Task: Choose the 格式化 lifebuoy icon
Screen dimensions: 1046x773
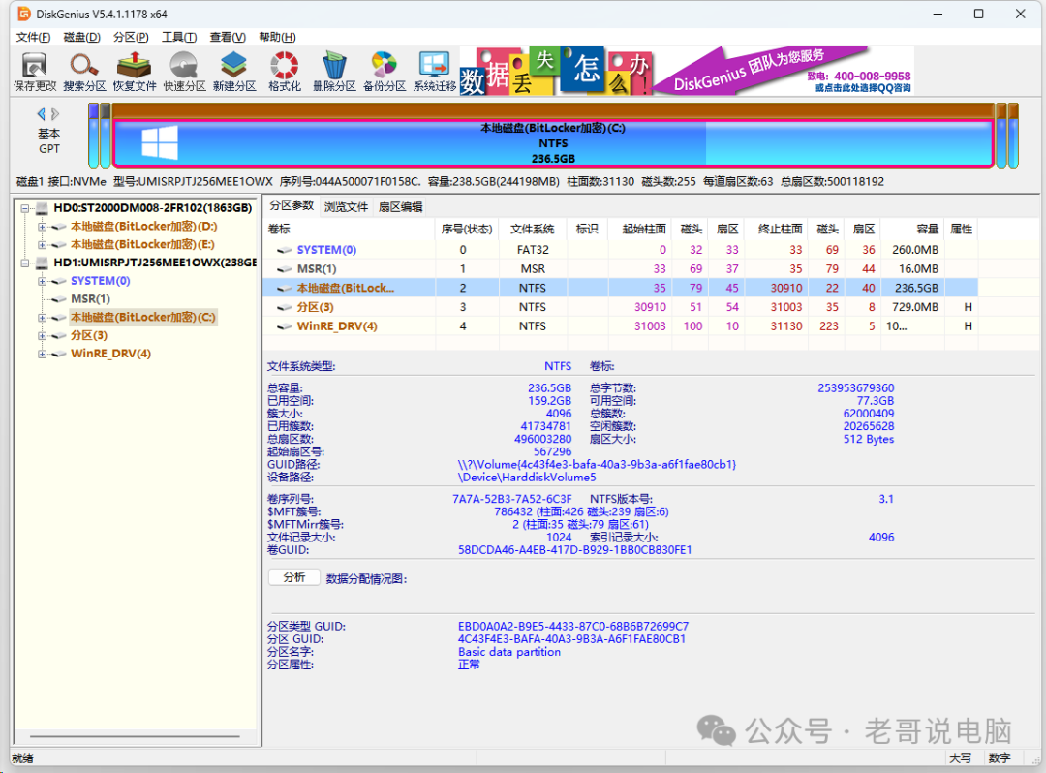Action: 284,72
